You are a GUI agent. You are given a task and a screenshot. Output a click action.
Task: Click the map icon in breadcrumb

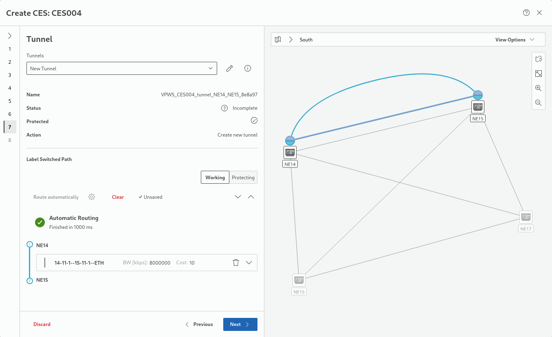(278, 40)
